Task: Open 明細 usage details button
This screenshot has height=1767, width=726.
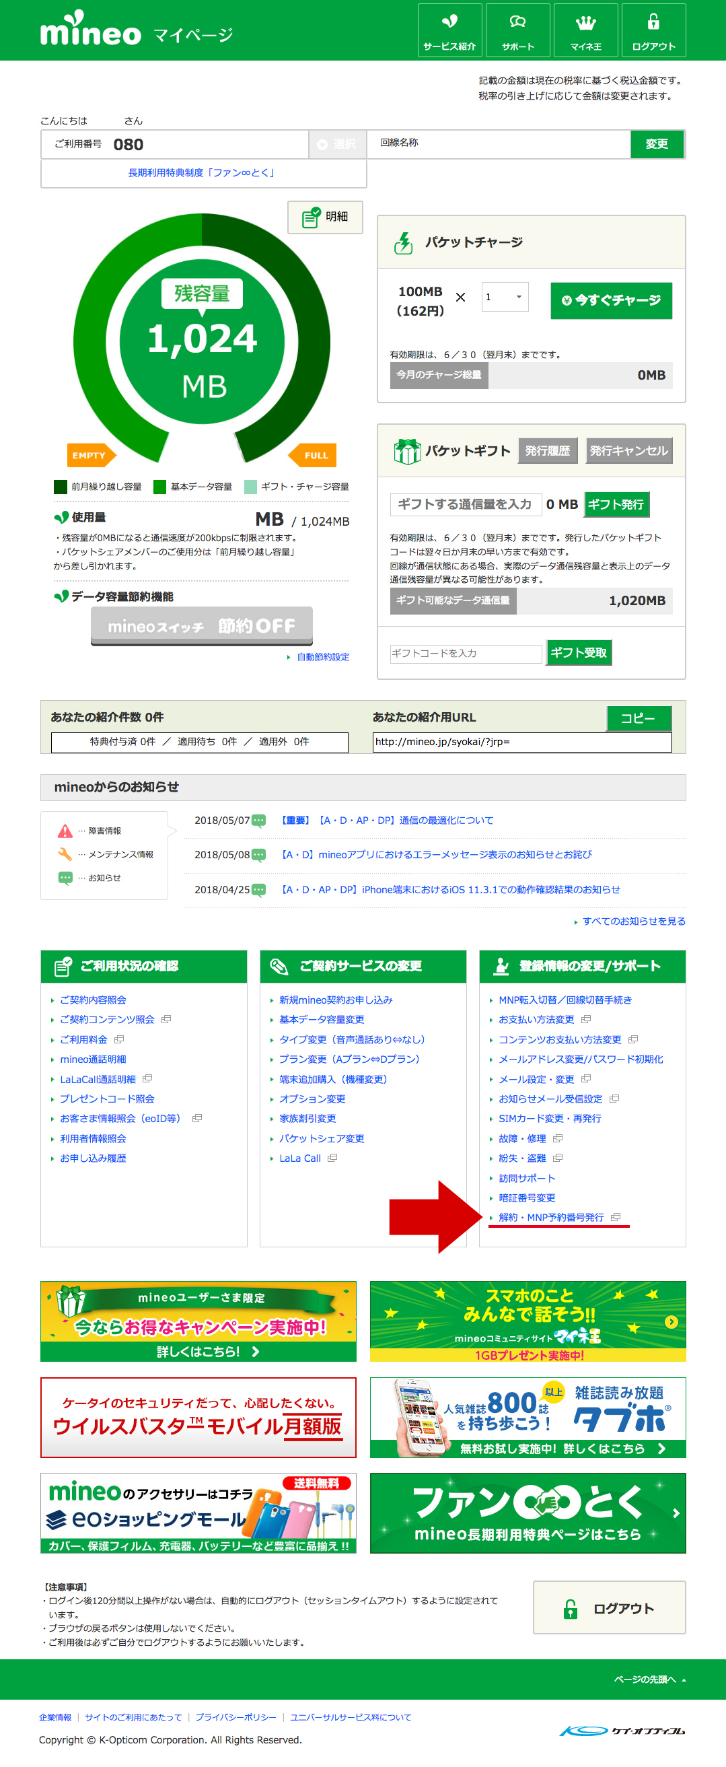Action: [325, 217]
